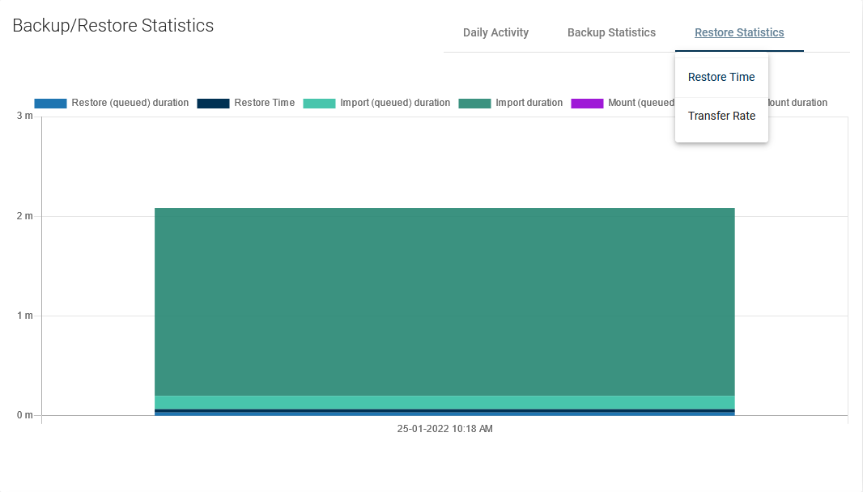The width and height of the screenshot is (863, 492).
Task: Click the purple Mount (queued) legend swatch
Action: [x=587, y=104]
